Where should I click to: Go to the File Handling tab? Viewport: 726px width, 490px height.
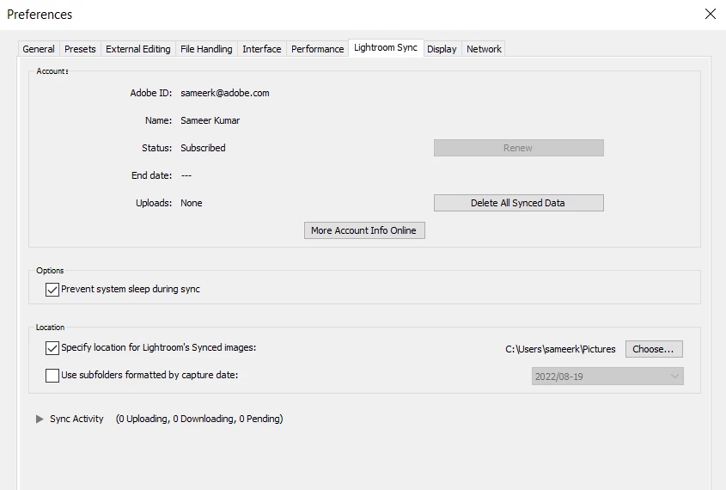click(206, 49)
